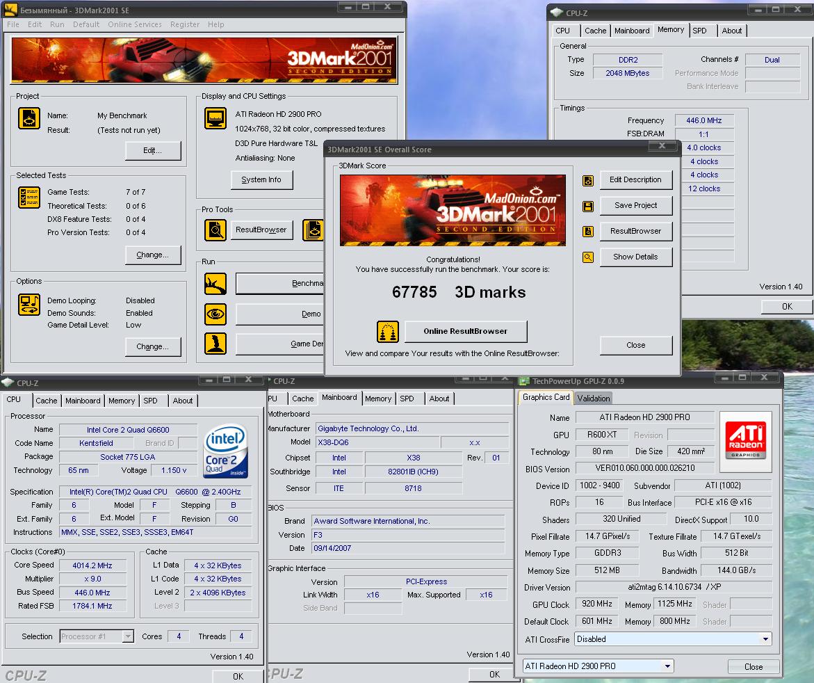Click OK in CPU-Z memory window
Screen dimensions: 814x683
pyautogui.click(x=786, y=307)
